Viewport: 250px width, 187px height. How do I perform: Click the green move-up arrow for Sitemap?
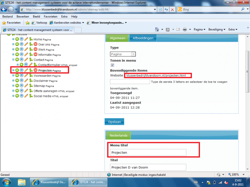point(31,85)
